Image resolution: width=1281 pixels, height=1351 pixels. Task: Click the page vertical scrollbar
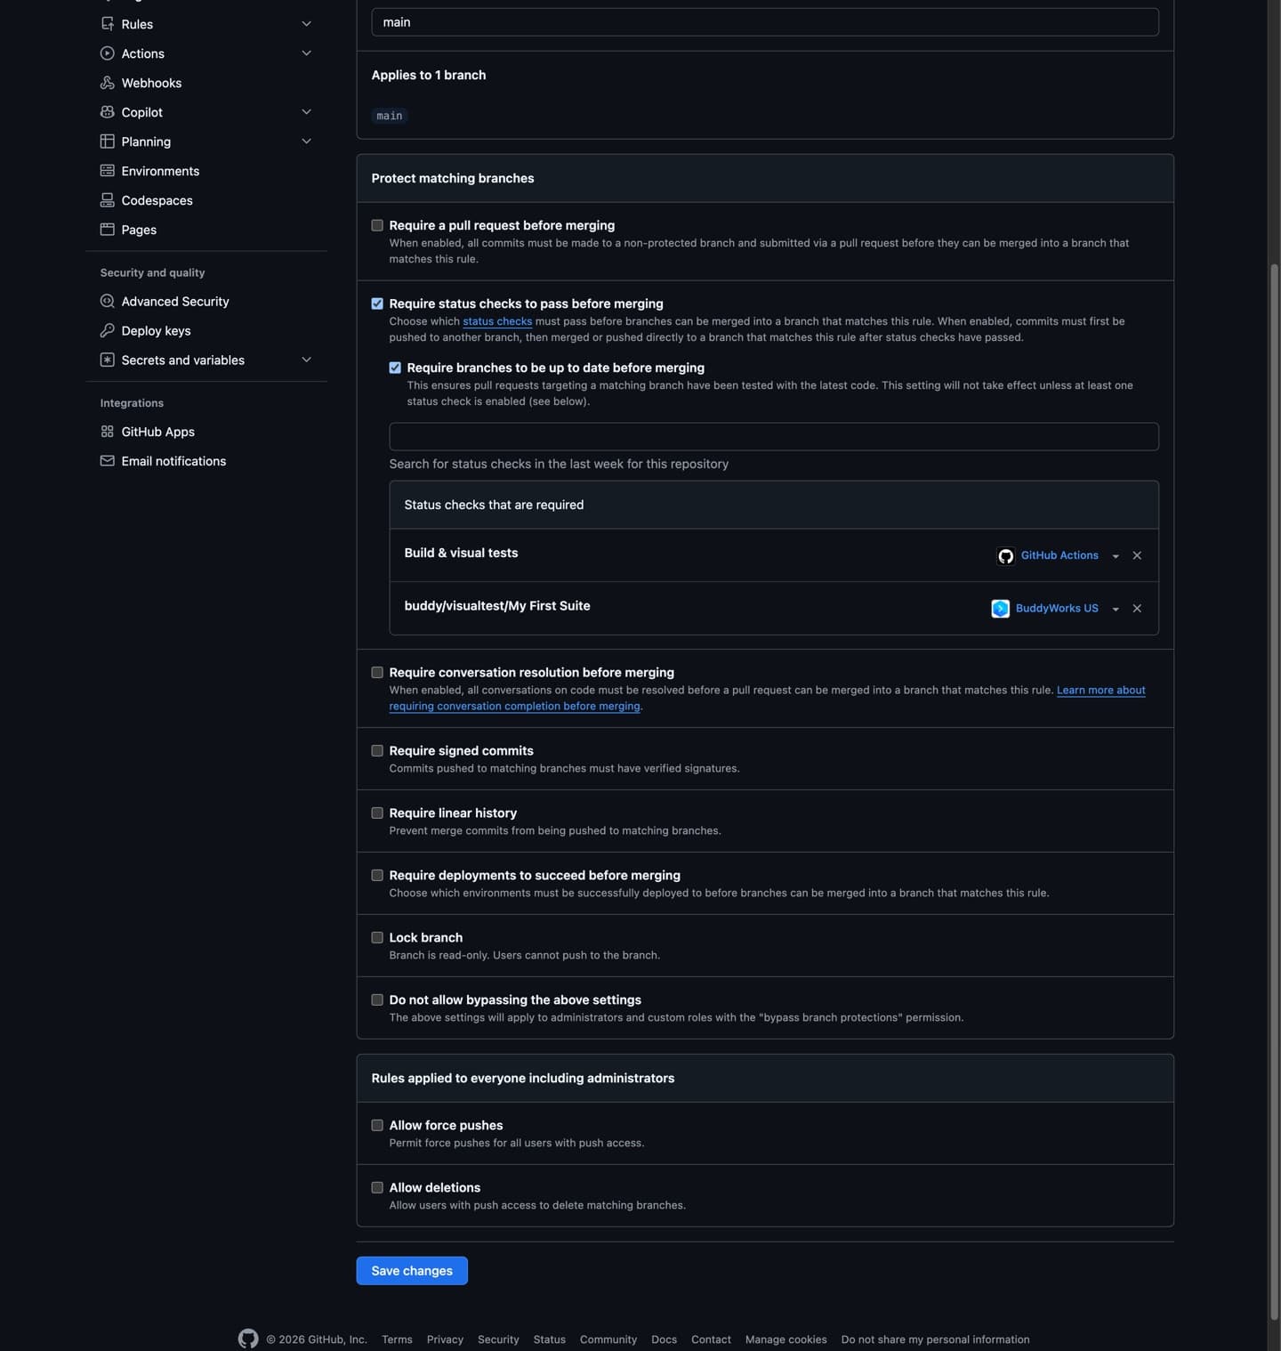pyautogui.click(x=1274, y=790)
